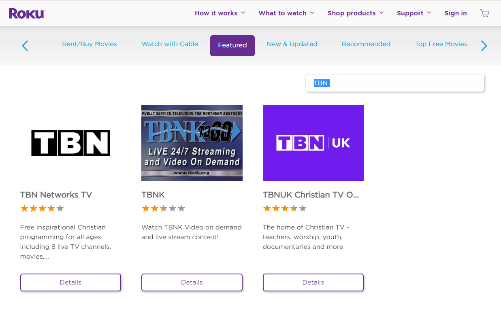Open the TBN Networks TV logo image

70,142
